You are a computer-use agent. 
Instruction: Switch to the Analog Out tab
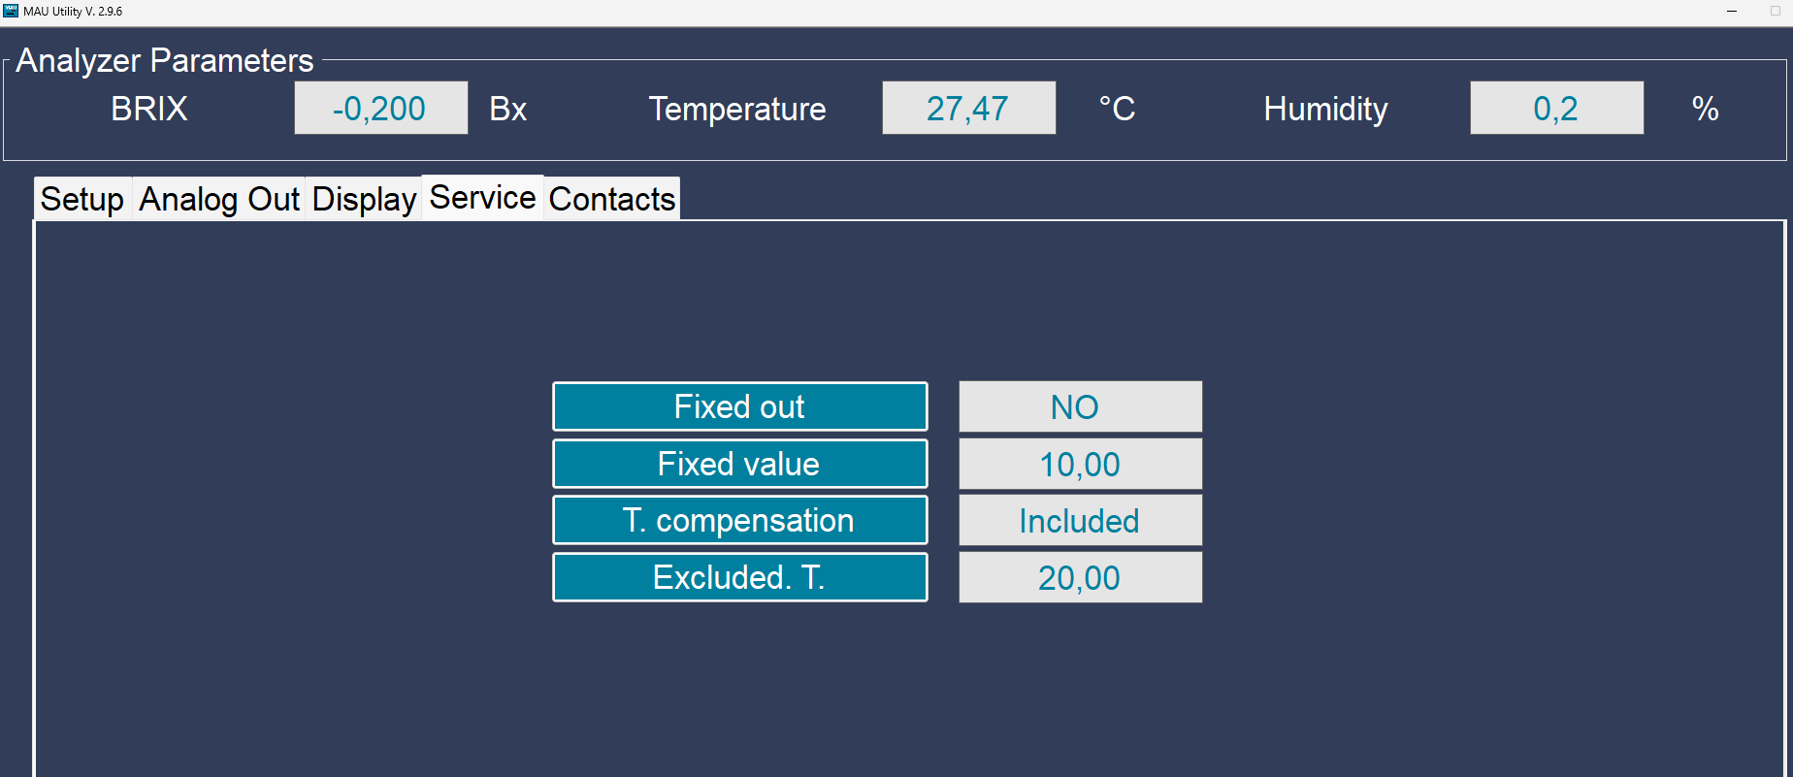219,199
